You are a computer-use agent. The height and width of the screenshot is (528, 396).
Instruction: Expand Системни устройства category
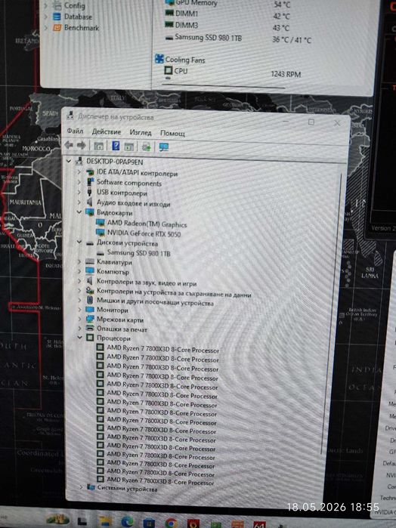(81, 487)
